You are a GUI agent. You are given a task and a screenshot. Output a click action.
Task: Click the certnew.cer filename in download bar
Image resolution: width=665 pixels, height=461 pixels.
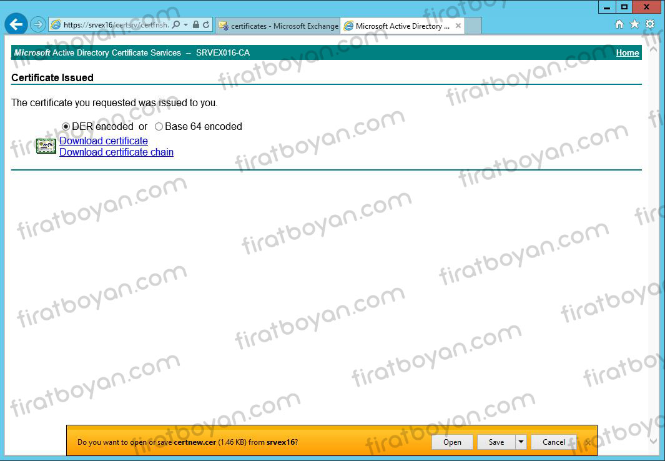point(195,442)
